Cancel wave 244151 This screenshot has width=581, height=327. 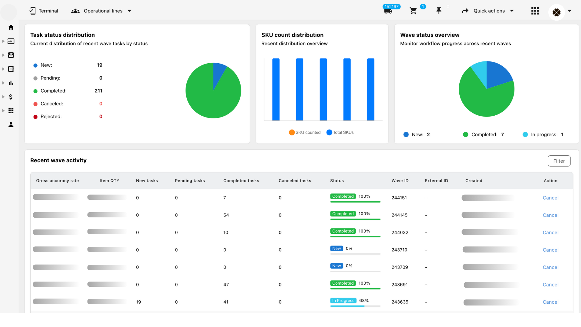550,198
